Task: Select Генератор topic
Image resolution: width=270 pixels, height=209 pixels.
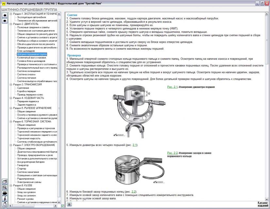Action: 23,165
